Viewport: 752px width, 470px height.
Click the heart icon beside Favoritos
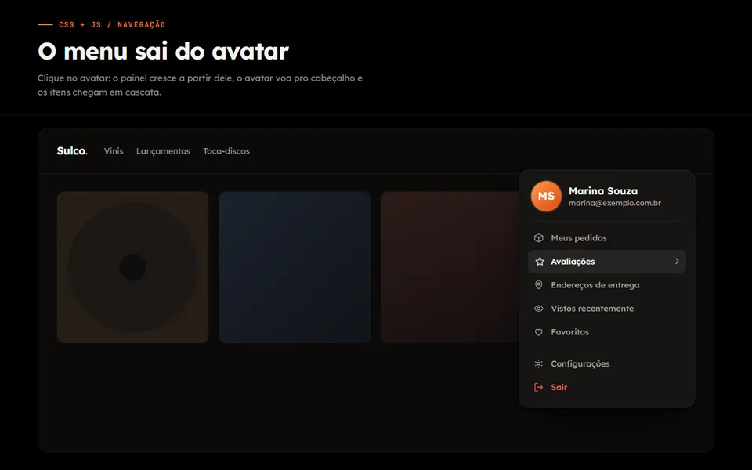pyautogui.click(x=539, y=332)
